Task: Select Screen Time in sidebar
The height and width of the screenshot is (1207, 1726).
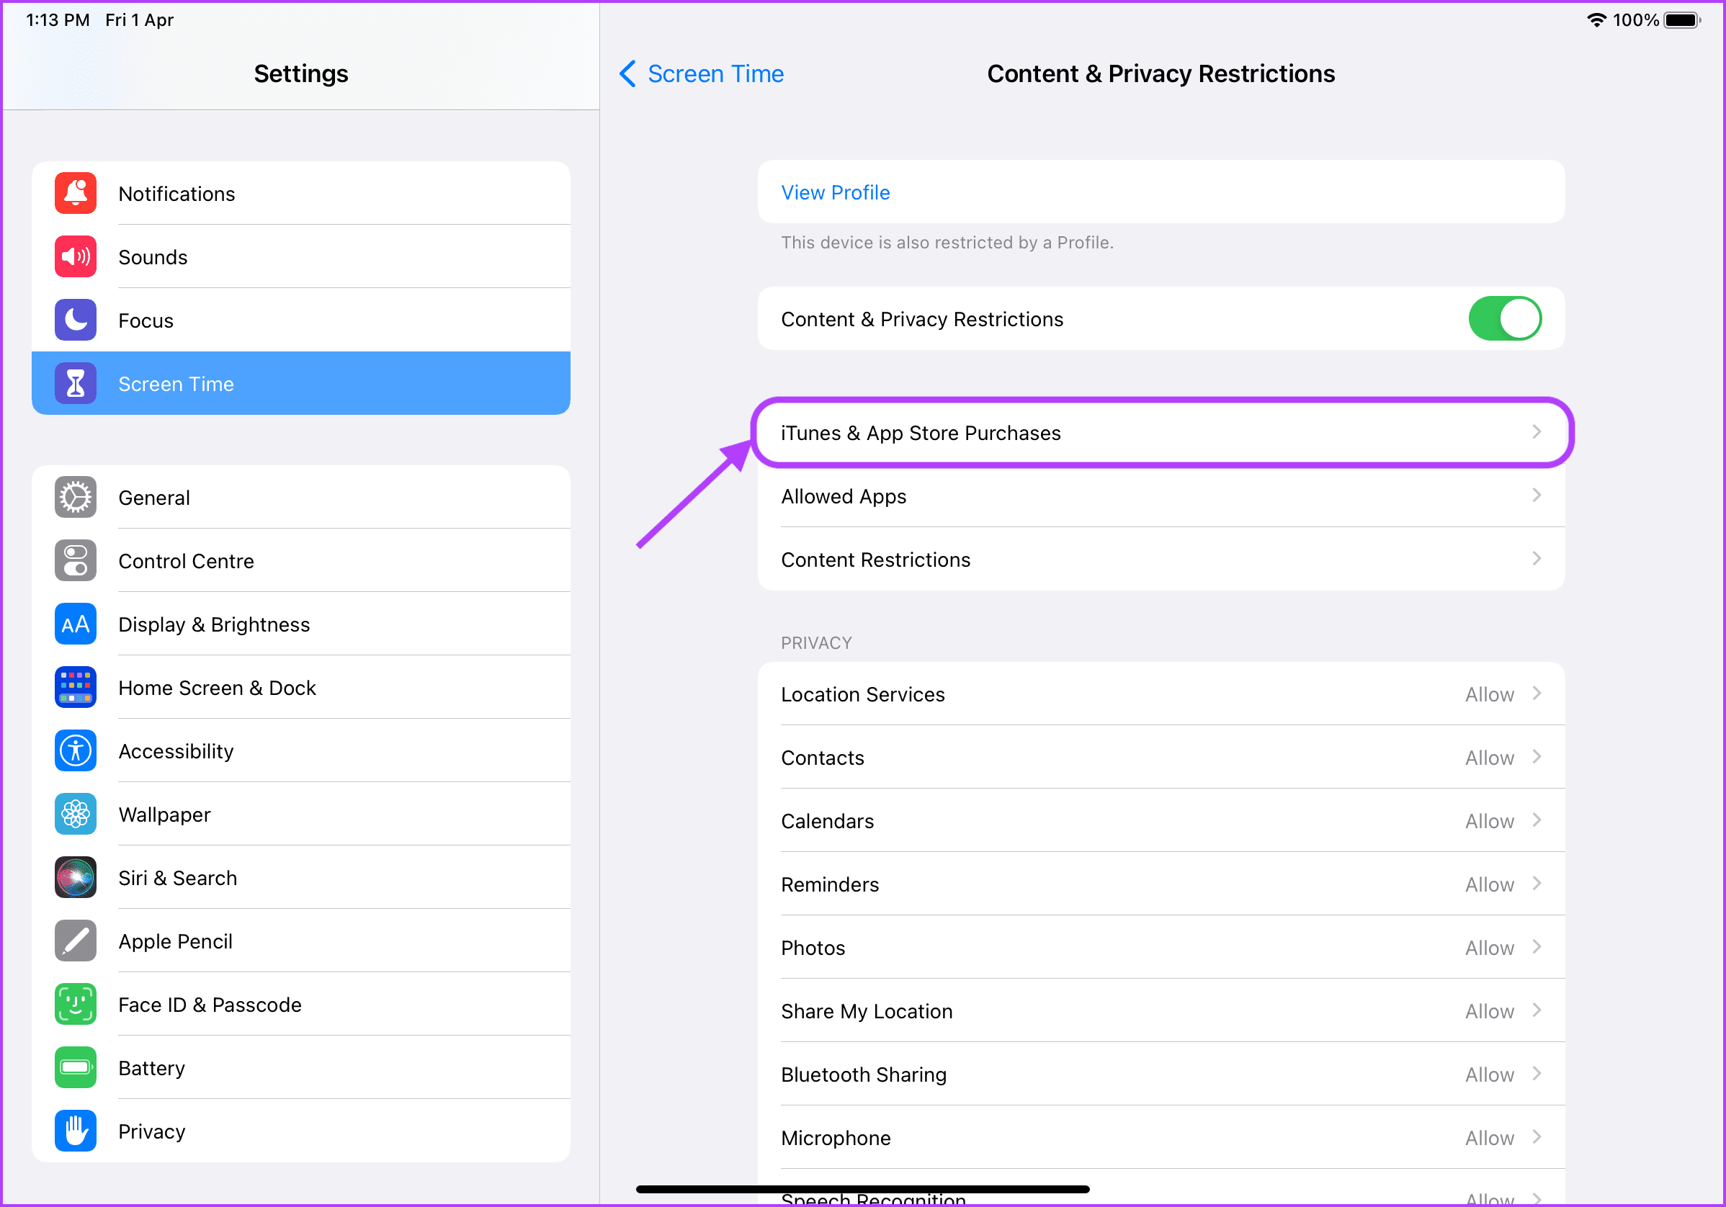Action: (x=300, y=382)
